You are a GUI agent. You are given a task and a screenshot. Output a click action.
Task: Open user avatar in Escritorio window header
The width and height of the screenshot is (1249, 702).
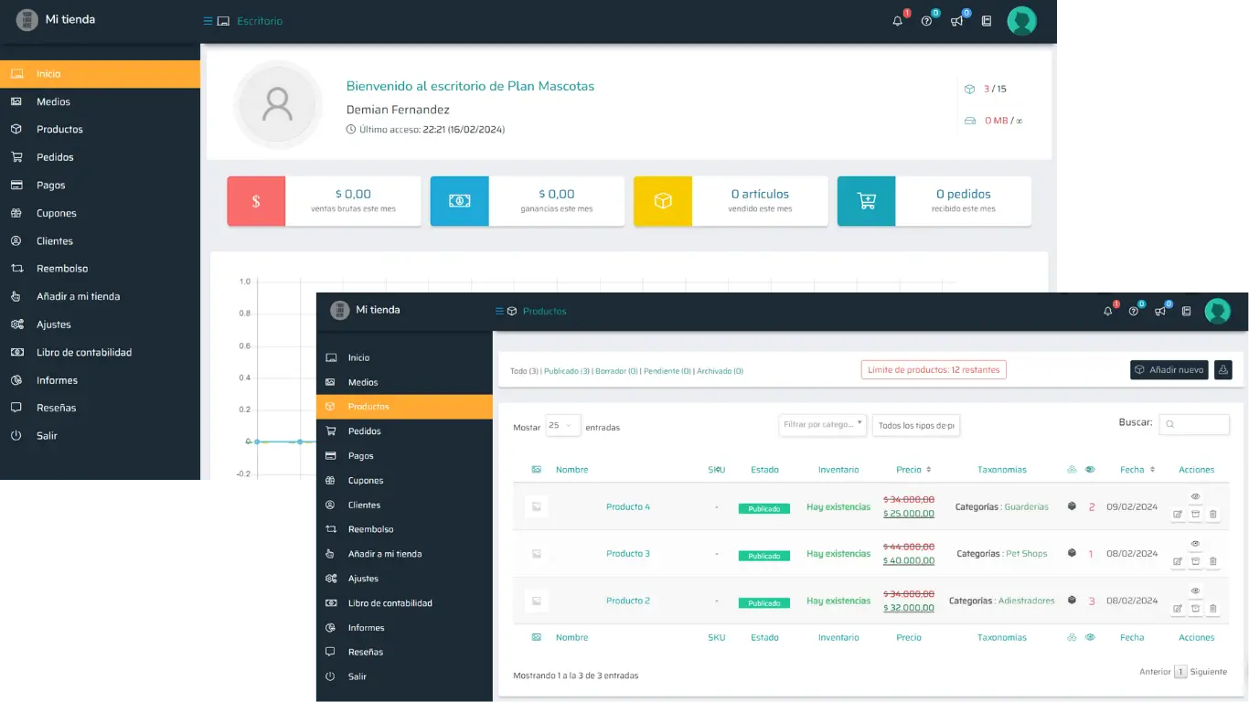pos(1021,21)
